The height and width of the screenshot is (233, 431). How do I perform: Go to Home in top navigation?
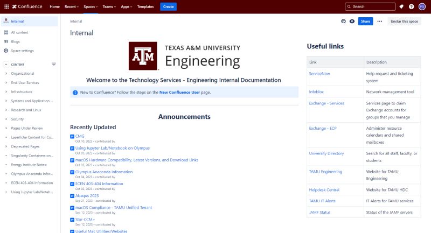point(55,6)
